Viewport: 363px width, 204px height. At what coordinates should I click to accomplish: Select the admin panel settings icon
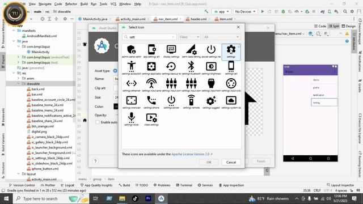pos(131,52)
